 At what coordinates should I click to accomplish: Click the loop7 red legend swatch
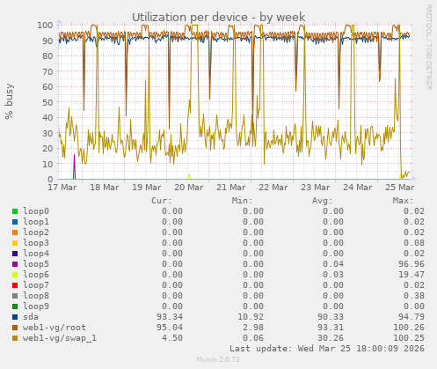(15, 285)
